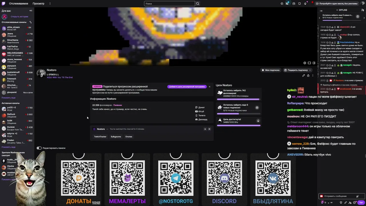366x206 pixels.
Task: Click the new subscribers goal progress bar
Action: coord(239,114)
